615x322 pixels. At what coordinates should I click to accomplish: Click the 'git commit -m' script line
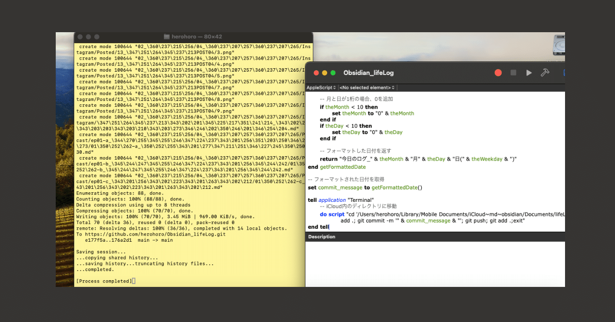tap(432, 221)
